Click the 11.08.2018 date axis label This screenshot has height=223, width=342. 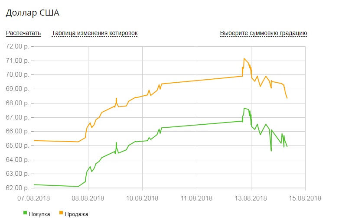tap(196, 198)
